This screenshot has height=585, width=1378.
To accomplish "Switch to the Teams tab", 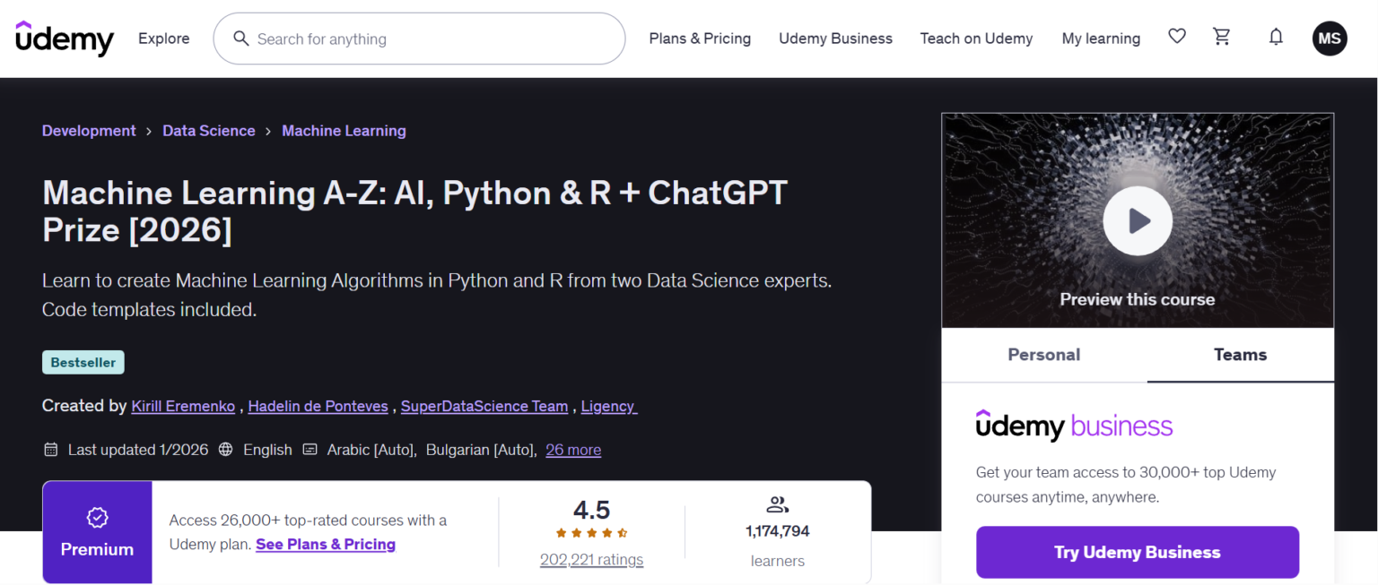I will pyautogui.click(x=1240, y=355).
